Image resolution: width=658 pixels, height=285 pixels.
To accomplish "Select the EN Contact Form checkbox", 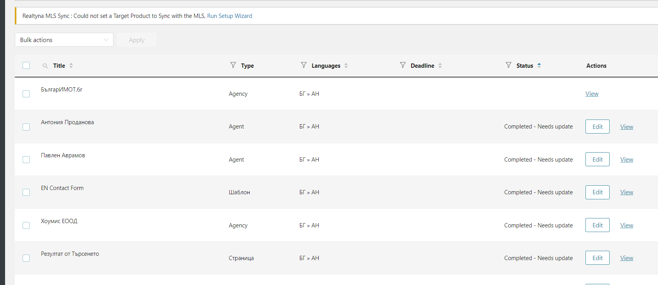I will [26, 192].
